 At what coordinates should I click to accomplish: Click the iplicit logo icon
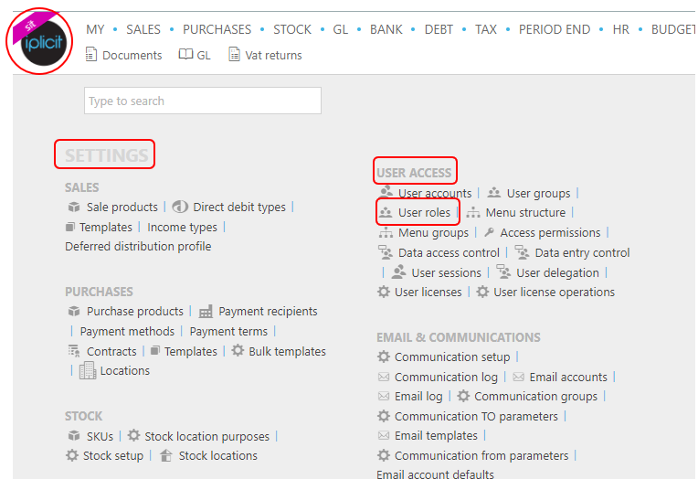39,41
